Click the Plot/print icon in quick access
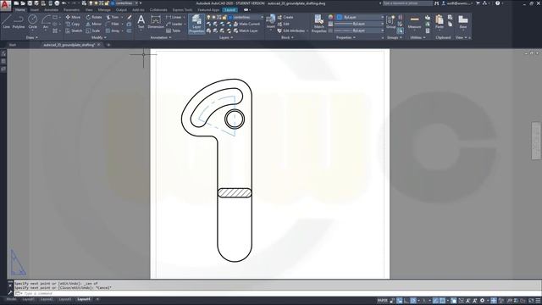Viewport: 542px width, 305px height. pyautogui.click(x=57, y=3)
